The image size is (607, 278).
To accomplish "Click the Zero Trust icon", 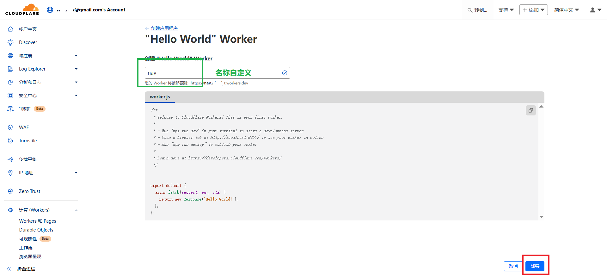I will pyautogui.click(x=10, y=191).
